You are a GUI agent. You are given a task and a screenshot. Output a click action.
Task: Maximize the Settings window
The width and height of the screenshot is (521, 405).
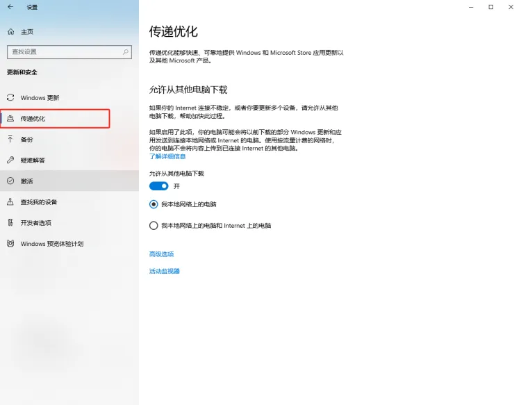[490, 7]
